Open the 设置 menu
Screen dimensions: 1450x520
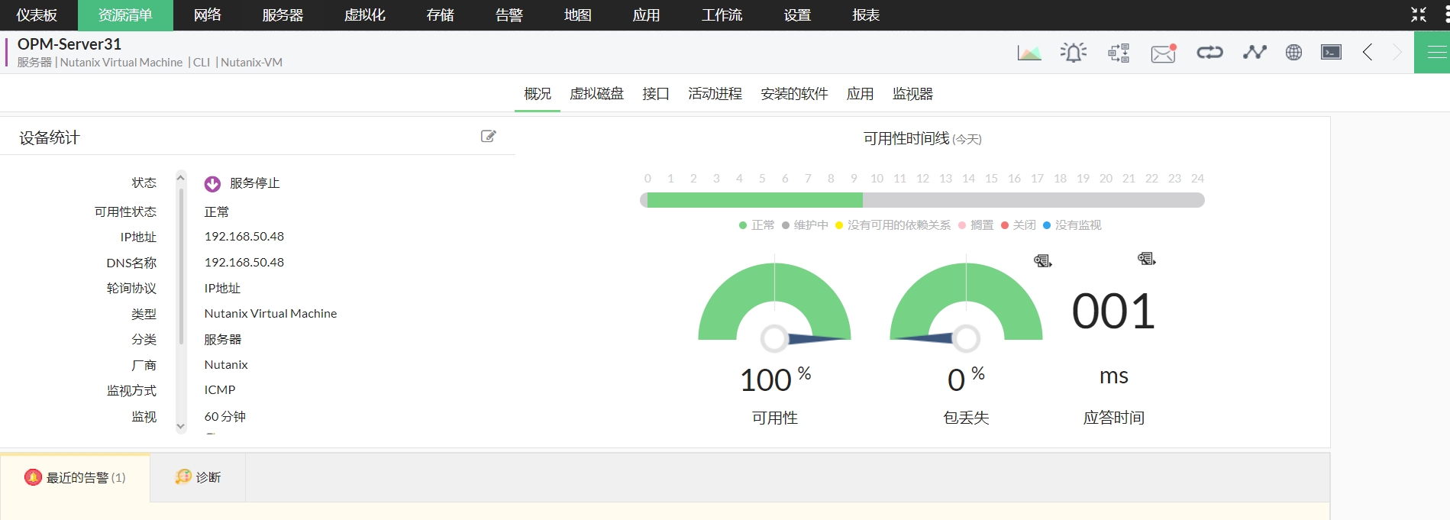coord(797,15)
